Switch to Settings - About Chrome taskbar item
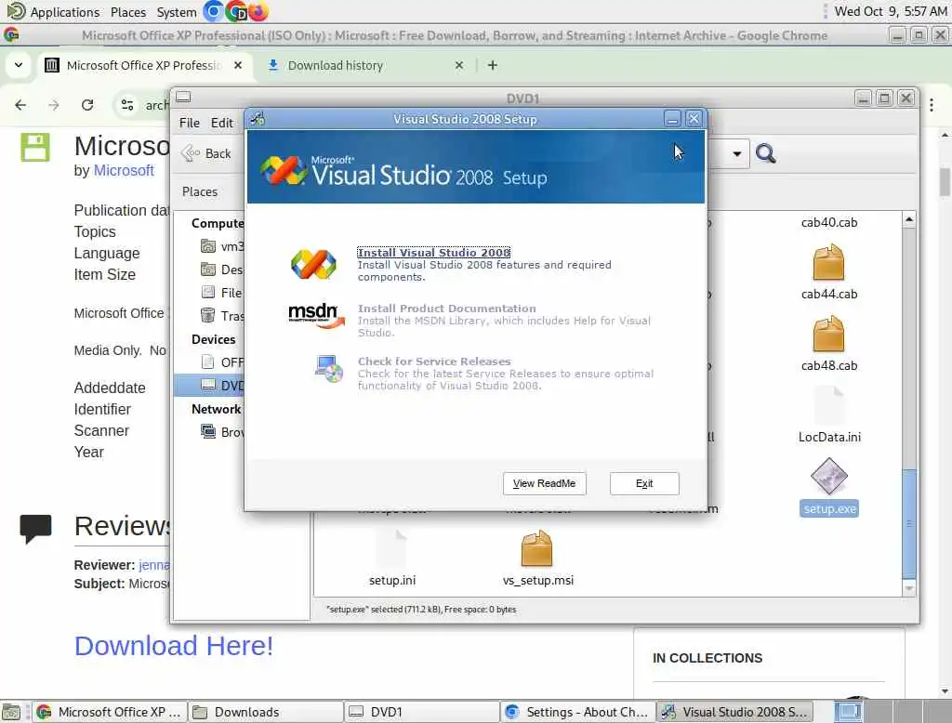Image resolution: width=952 pixels, height=723 pixels. coord(577,712)
